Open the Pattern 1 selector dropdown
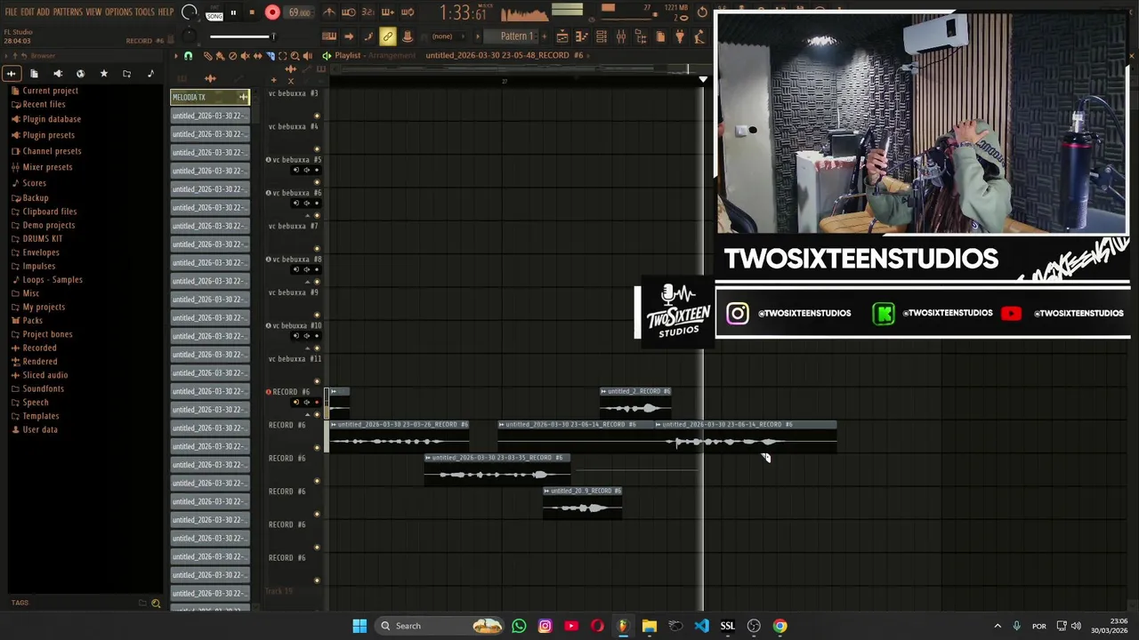 tap(517, 36)
